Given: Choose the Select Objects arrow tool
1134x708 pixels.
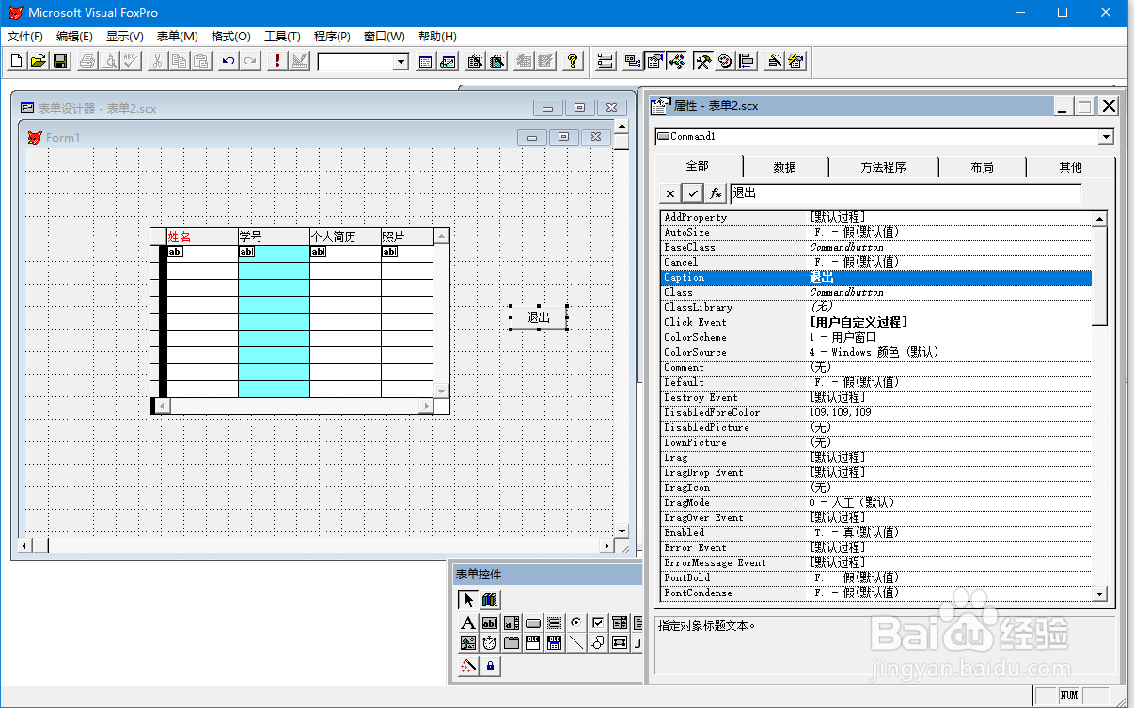Looking at the screenshot, I should (468, 599).
